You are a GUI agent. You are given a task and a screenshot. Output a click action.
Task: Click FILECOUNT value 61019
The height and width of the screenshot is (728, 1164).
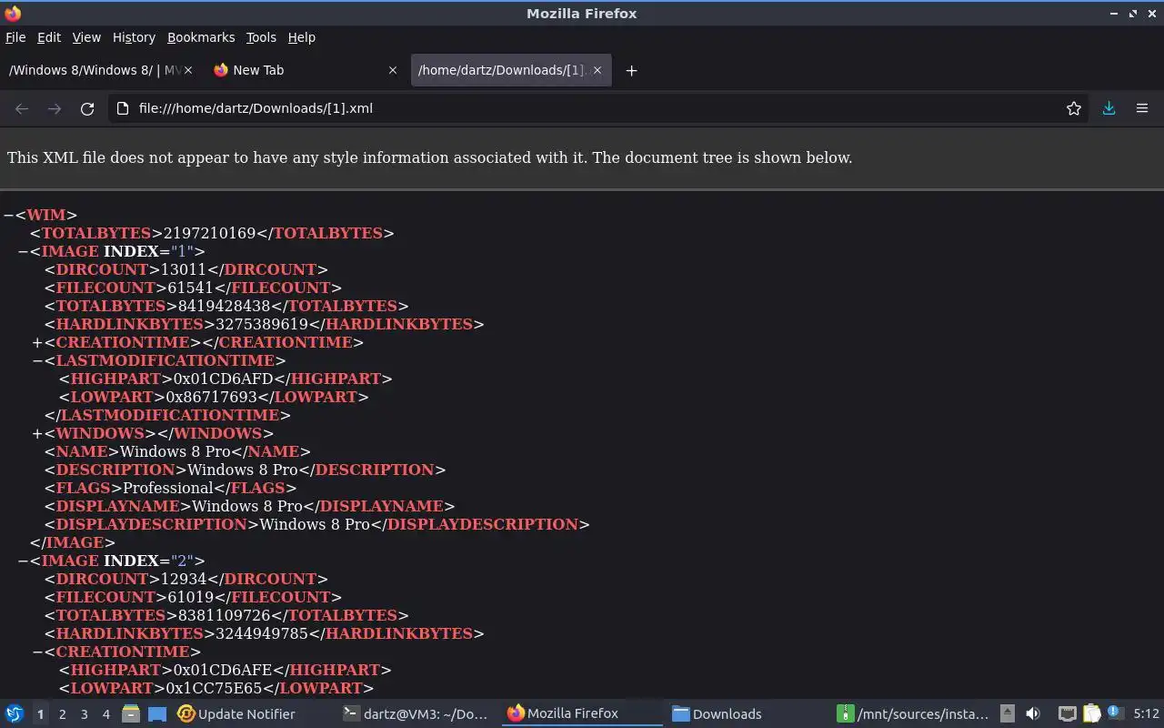tap(191, 597)
